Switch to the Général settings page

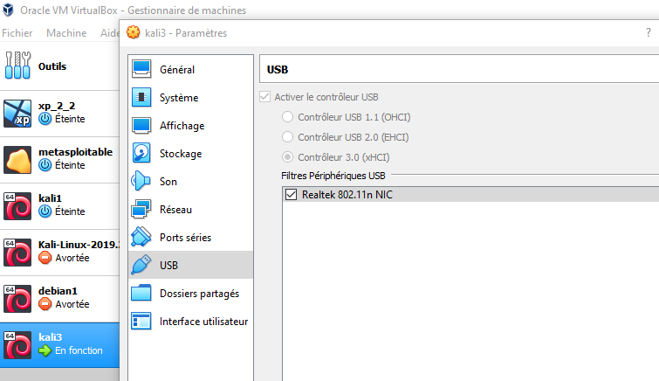(191, 69)
